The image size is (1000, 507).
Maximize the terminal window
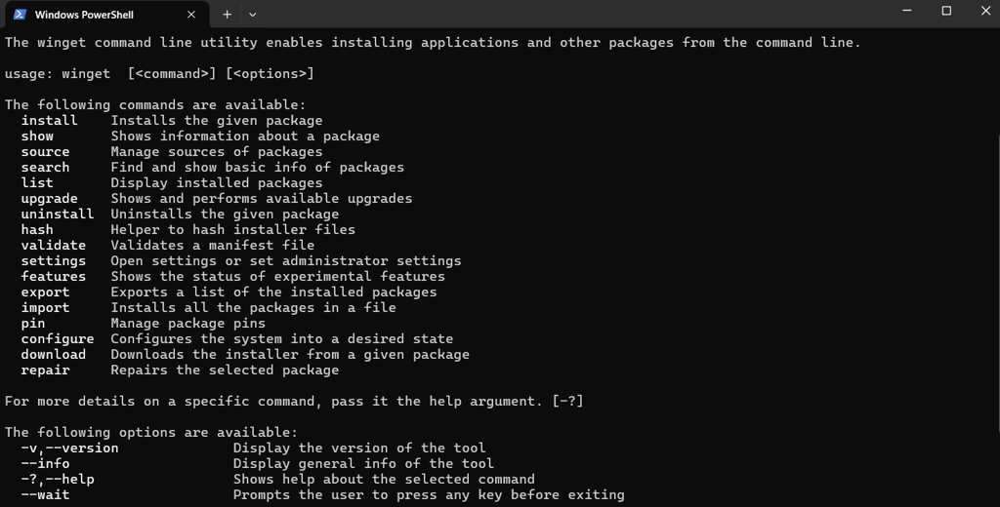click(x=946, y=11)
